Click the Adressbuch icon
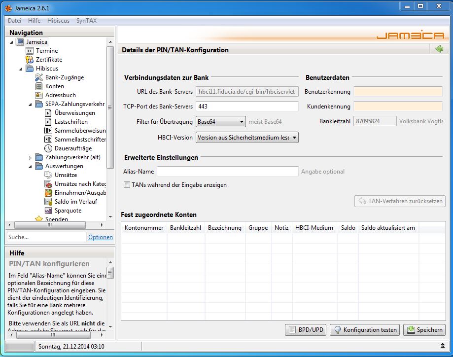The width and height of the screenshot is (453, 357). 39,95
